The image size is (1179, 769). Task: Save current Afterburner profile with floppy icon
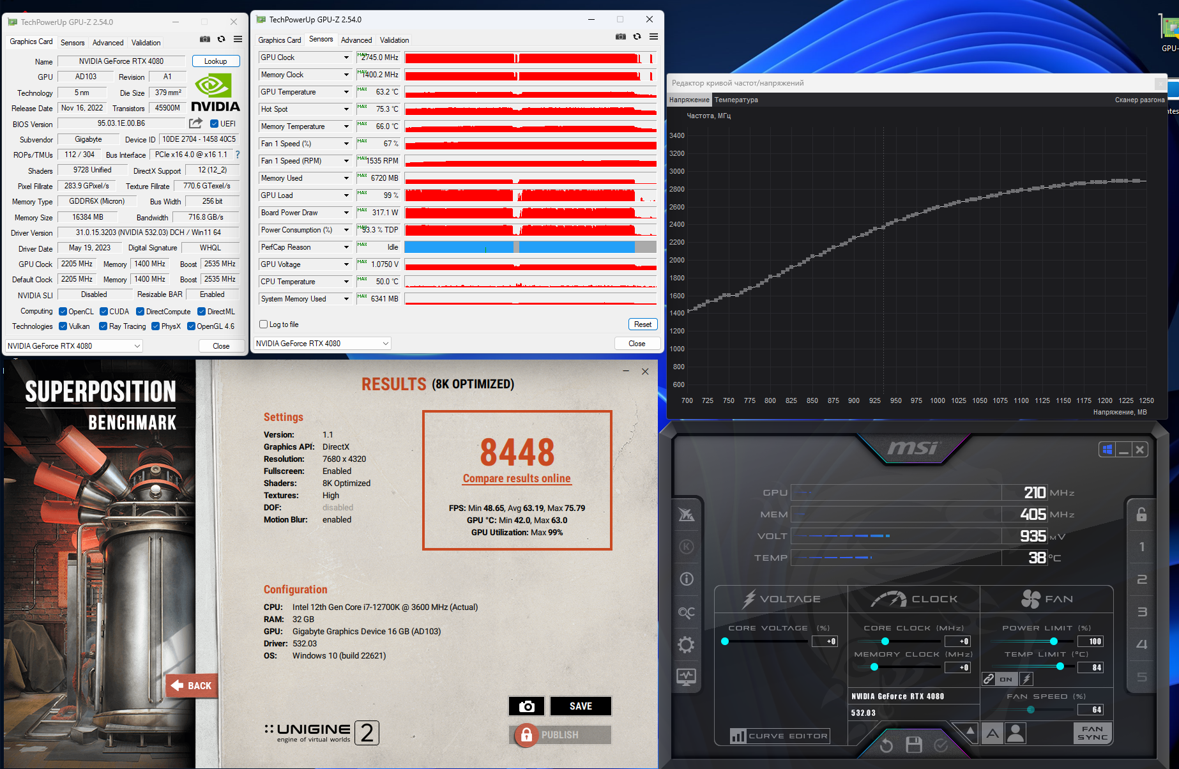[x=914, y=745]
